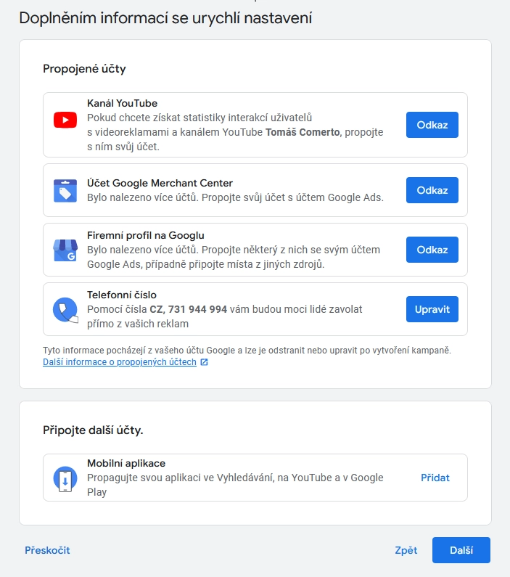Image resolution: width=510 pixels, height=577 pixels.
Task: Add a mobile app with Přidat
Action: click(435, 478)
